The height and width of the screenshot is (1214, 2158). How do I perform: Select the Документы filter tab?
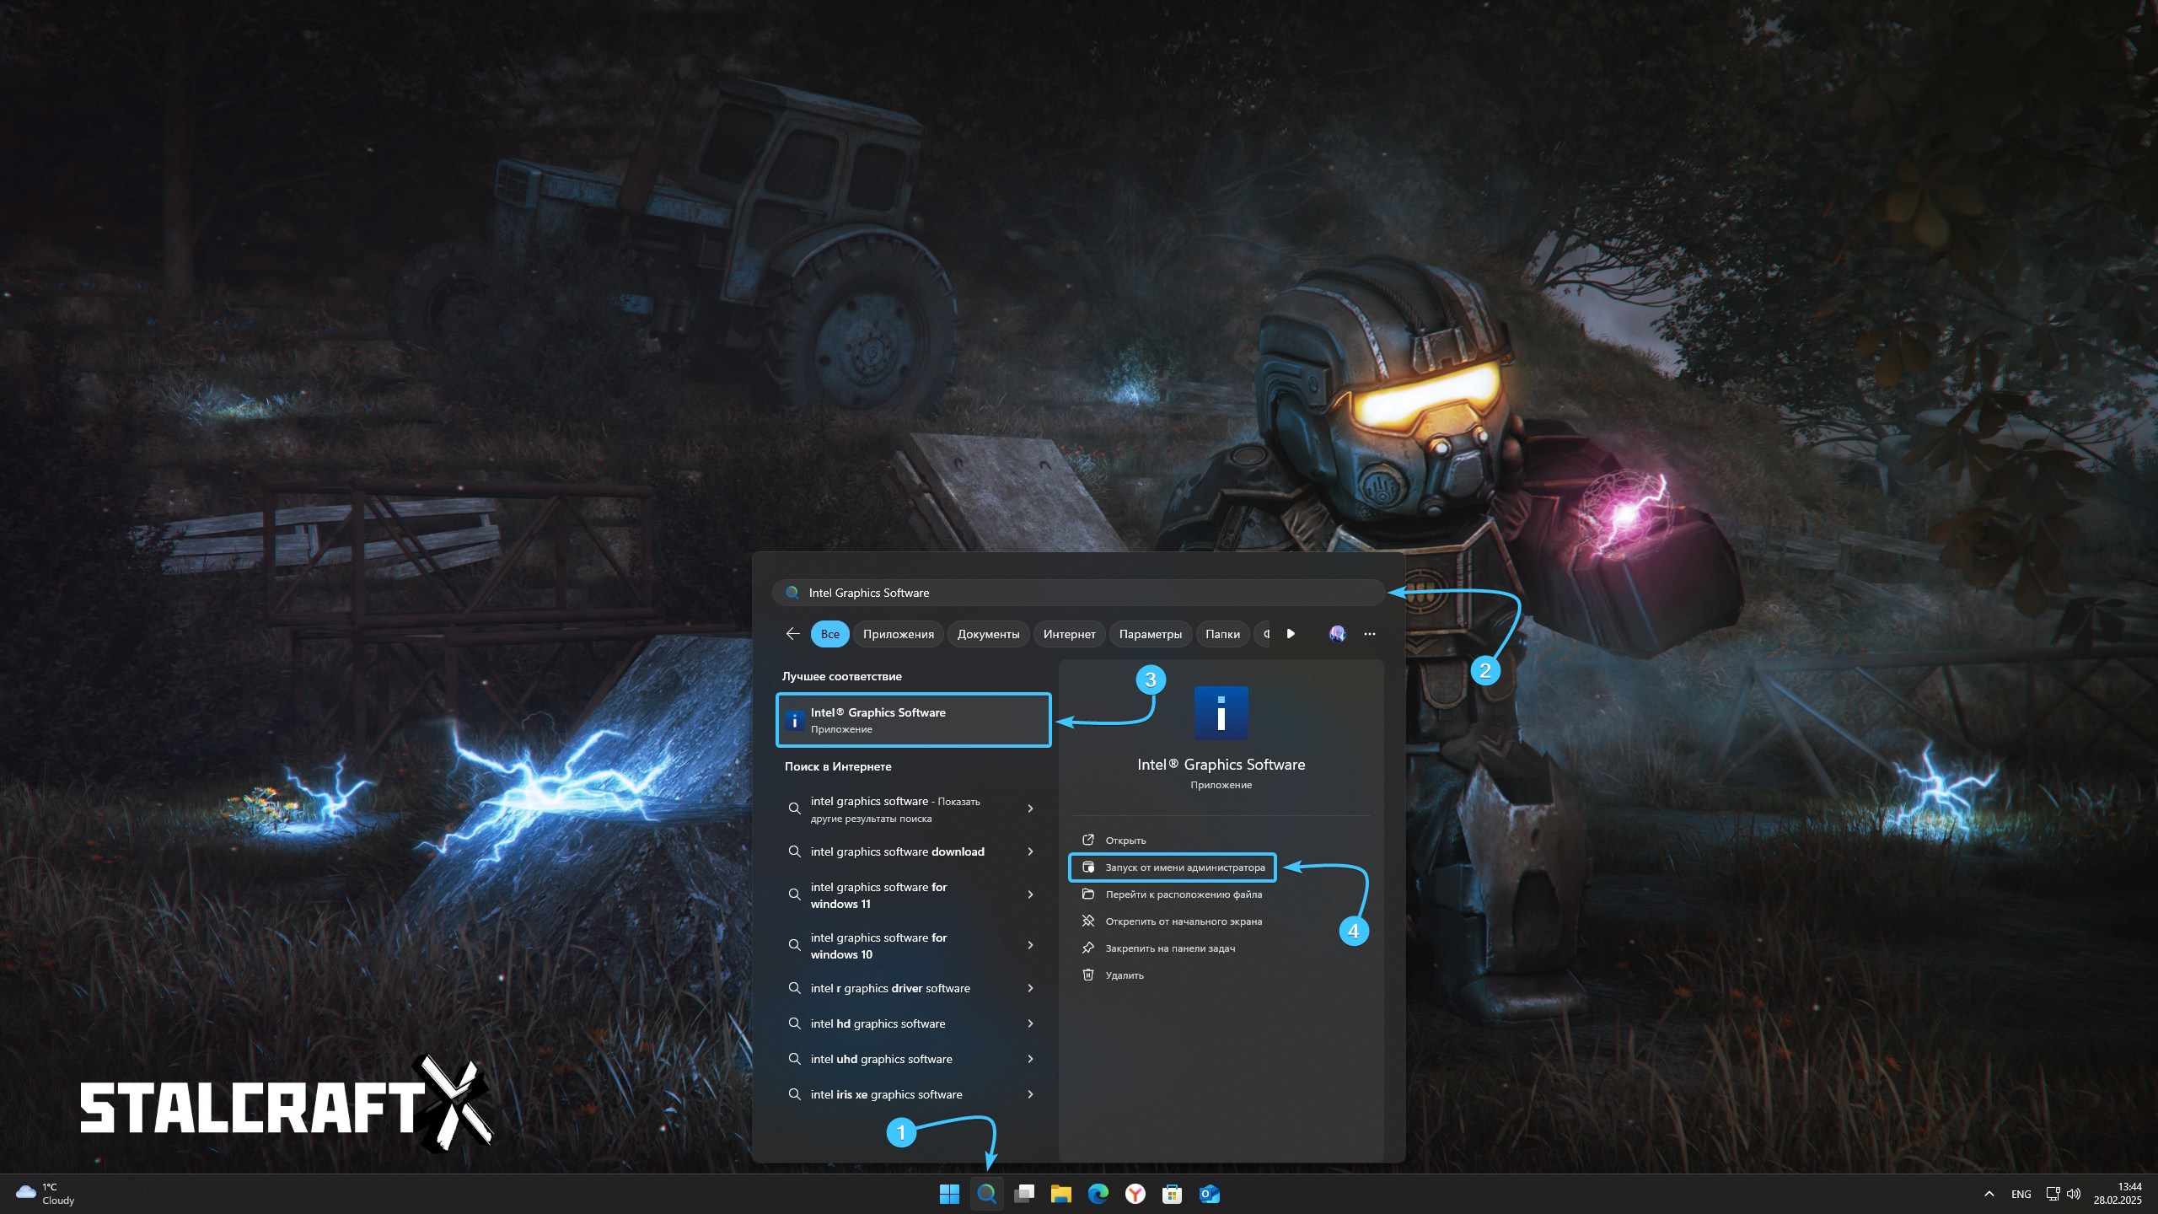tap(988, 634)
